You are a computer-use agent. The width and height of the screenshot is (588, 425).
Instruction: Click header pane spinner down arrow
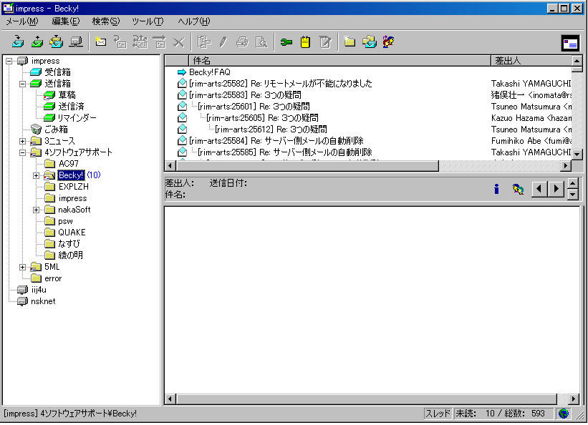(x=573, y=194)
